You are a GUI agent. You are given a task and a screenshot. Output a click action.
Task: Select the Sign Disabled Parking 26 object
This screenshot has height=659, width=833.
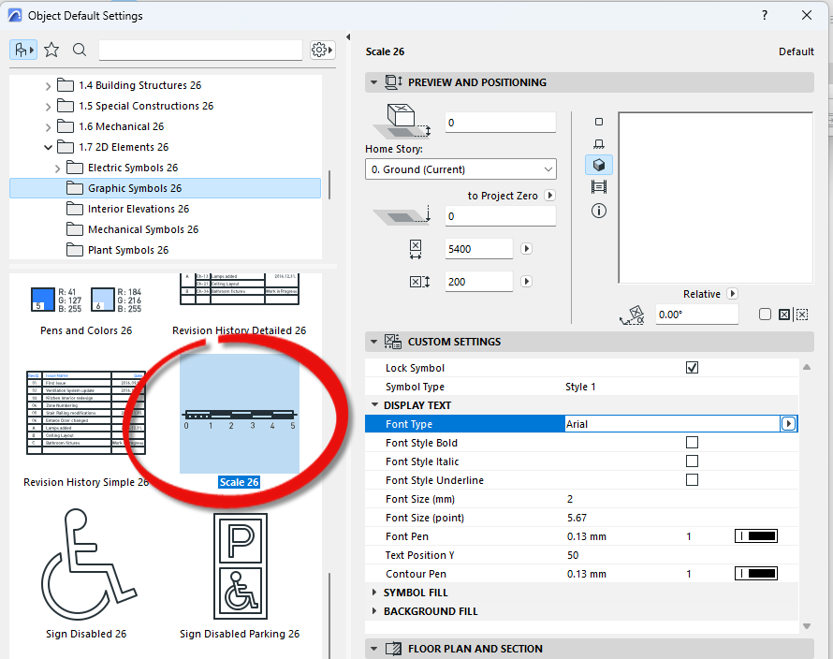[240, 576]
